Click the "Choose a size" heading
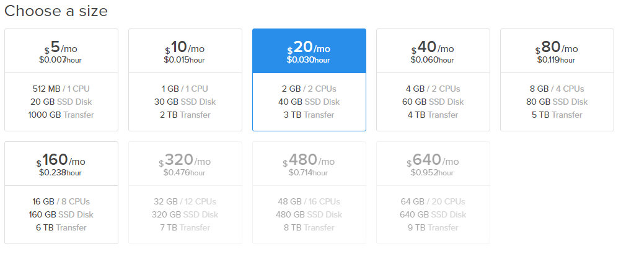This screenshot has width=621, height=259. [56, 11]
